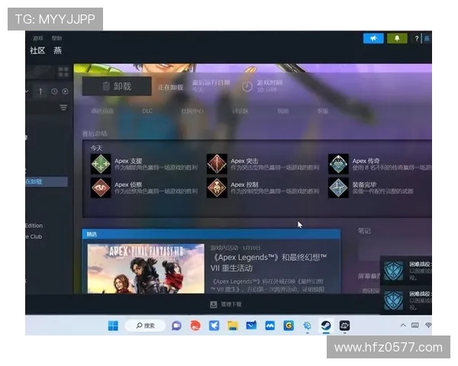The width and height of the screenshot is (458, 366).
Task: Open the store page tab left of DLC
Action: click(x=102, y=111)
